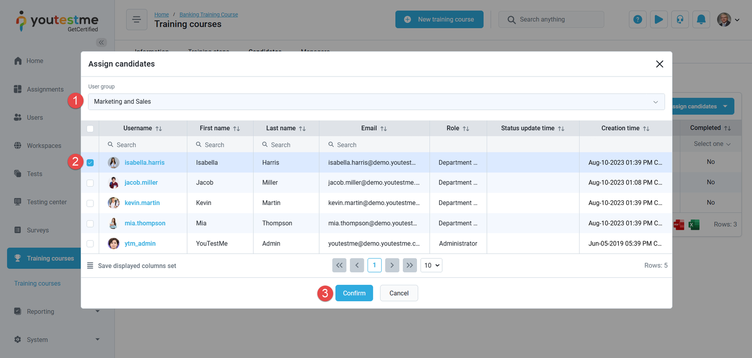Toggle the select-all header checkbox
The image size is (752, 358).
coord(90,129)
